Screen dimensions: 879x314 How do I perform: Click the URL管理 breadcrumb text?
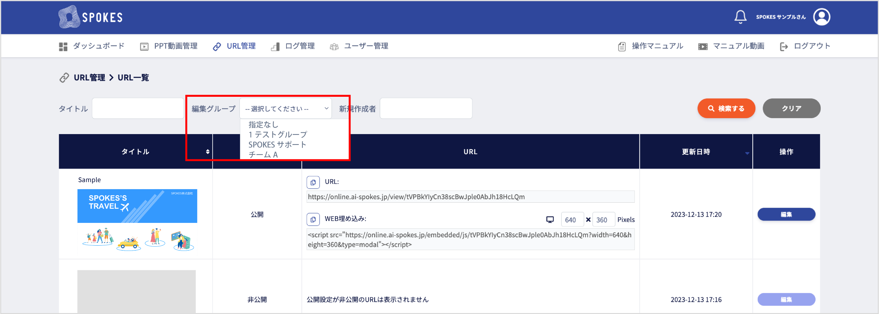(x=89, y=78)
